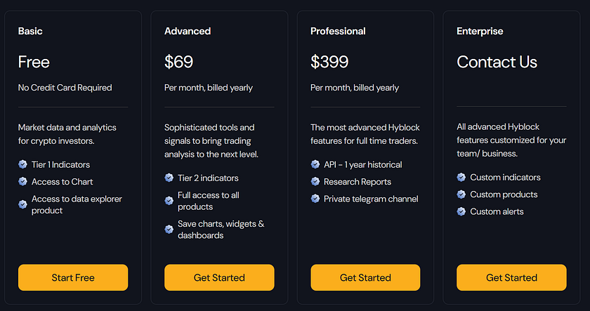Click checkmark badge beside Private telegram channel
The height and width of the screenshot is (311, 590).
pos(315,199)
